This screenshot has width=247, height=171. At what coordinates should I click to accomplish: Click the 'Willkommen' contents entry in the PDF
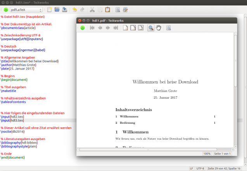[129, 116]
